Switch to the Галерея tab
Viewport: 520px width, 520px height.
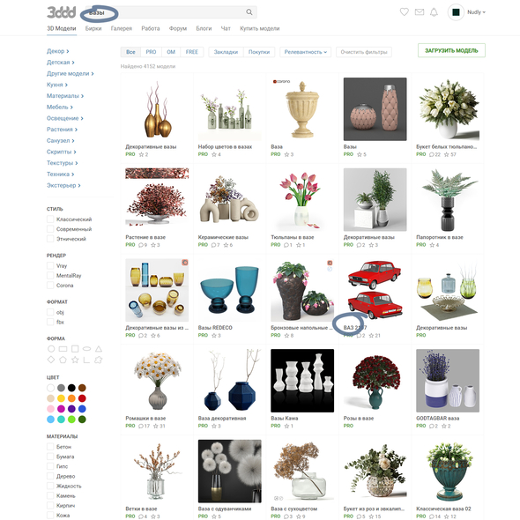[x=122, y=28]
